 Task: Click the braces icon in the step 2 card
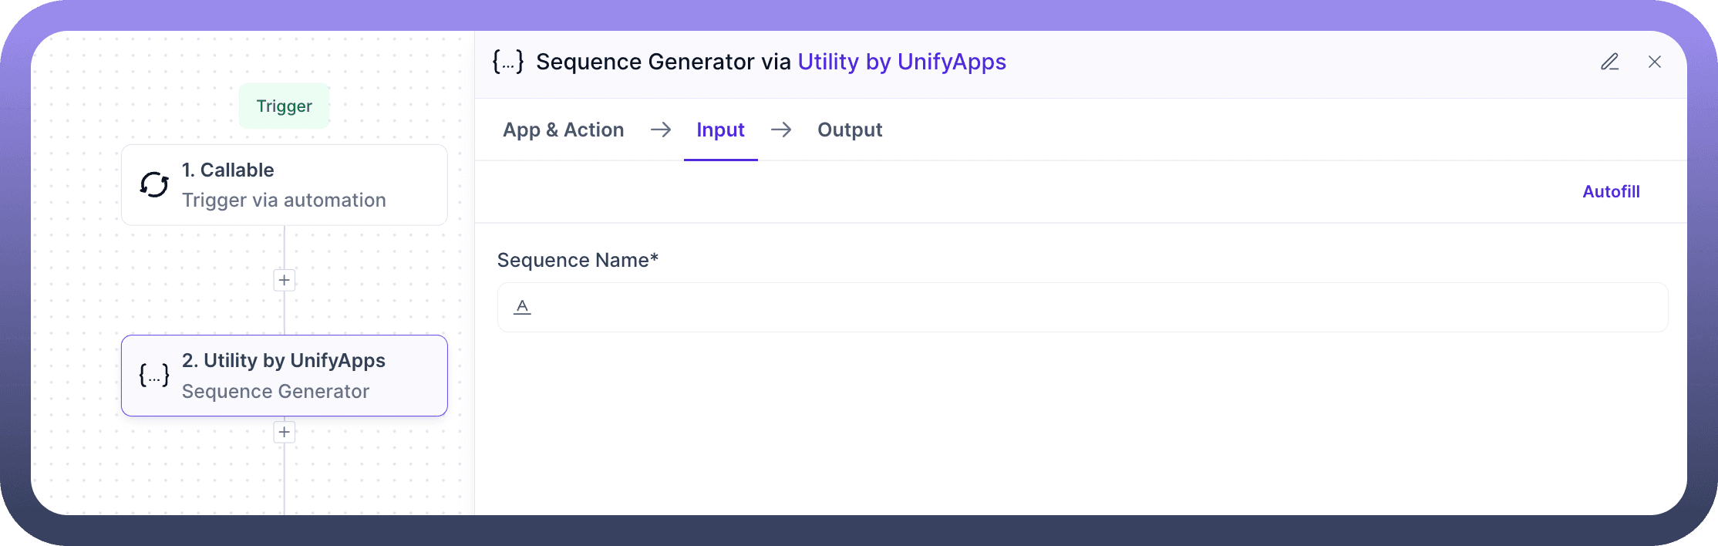click(154, 376)
